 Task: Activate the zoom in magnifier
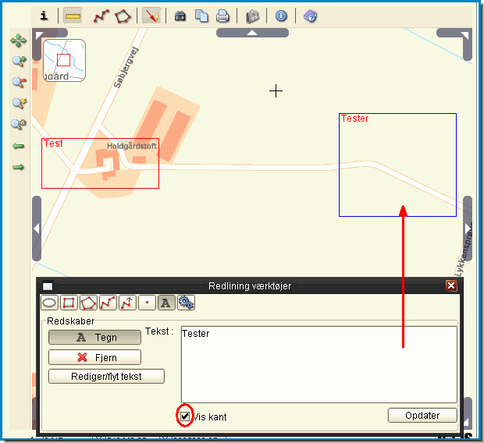18,62
